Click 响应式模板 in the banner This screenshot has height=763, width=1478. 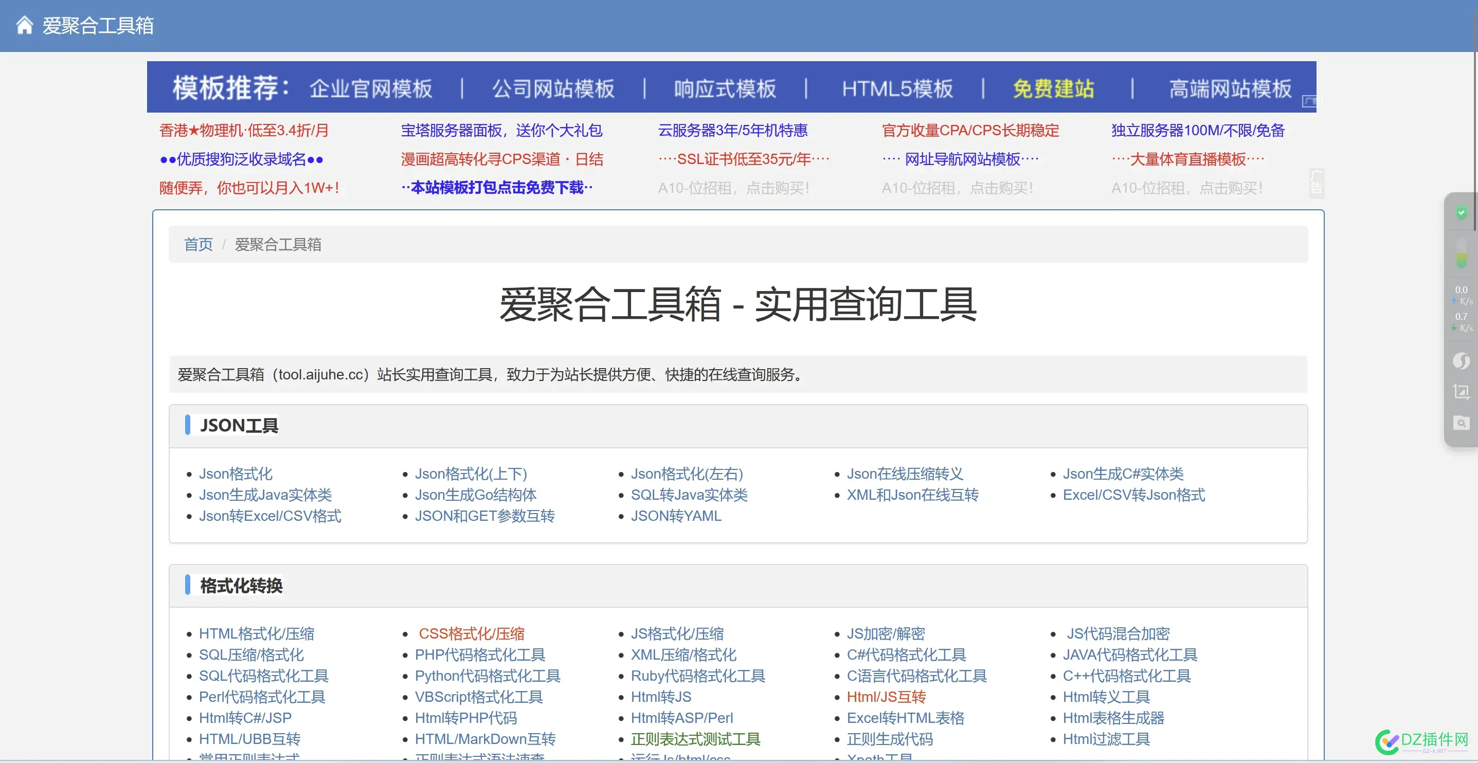coord(725,88)
